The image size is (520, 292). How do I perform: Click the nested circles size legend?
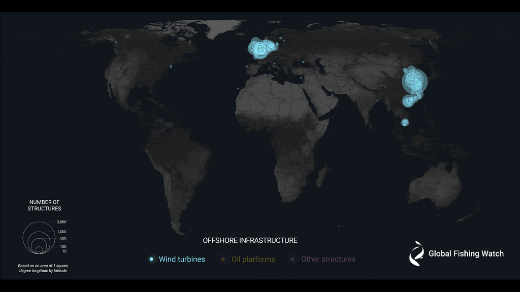(39, 238)
